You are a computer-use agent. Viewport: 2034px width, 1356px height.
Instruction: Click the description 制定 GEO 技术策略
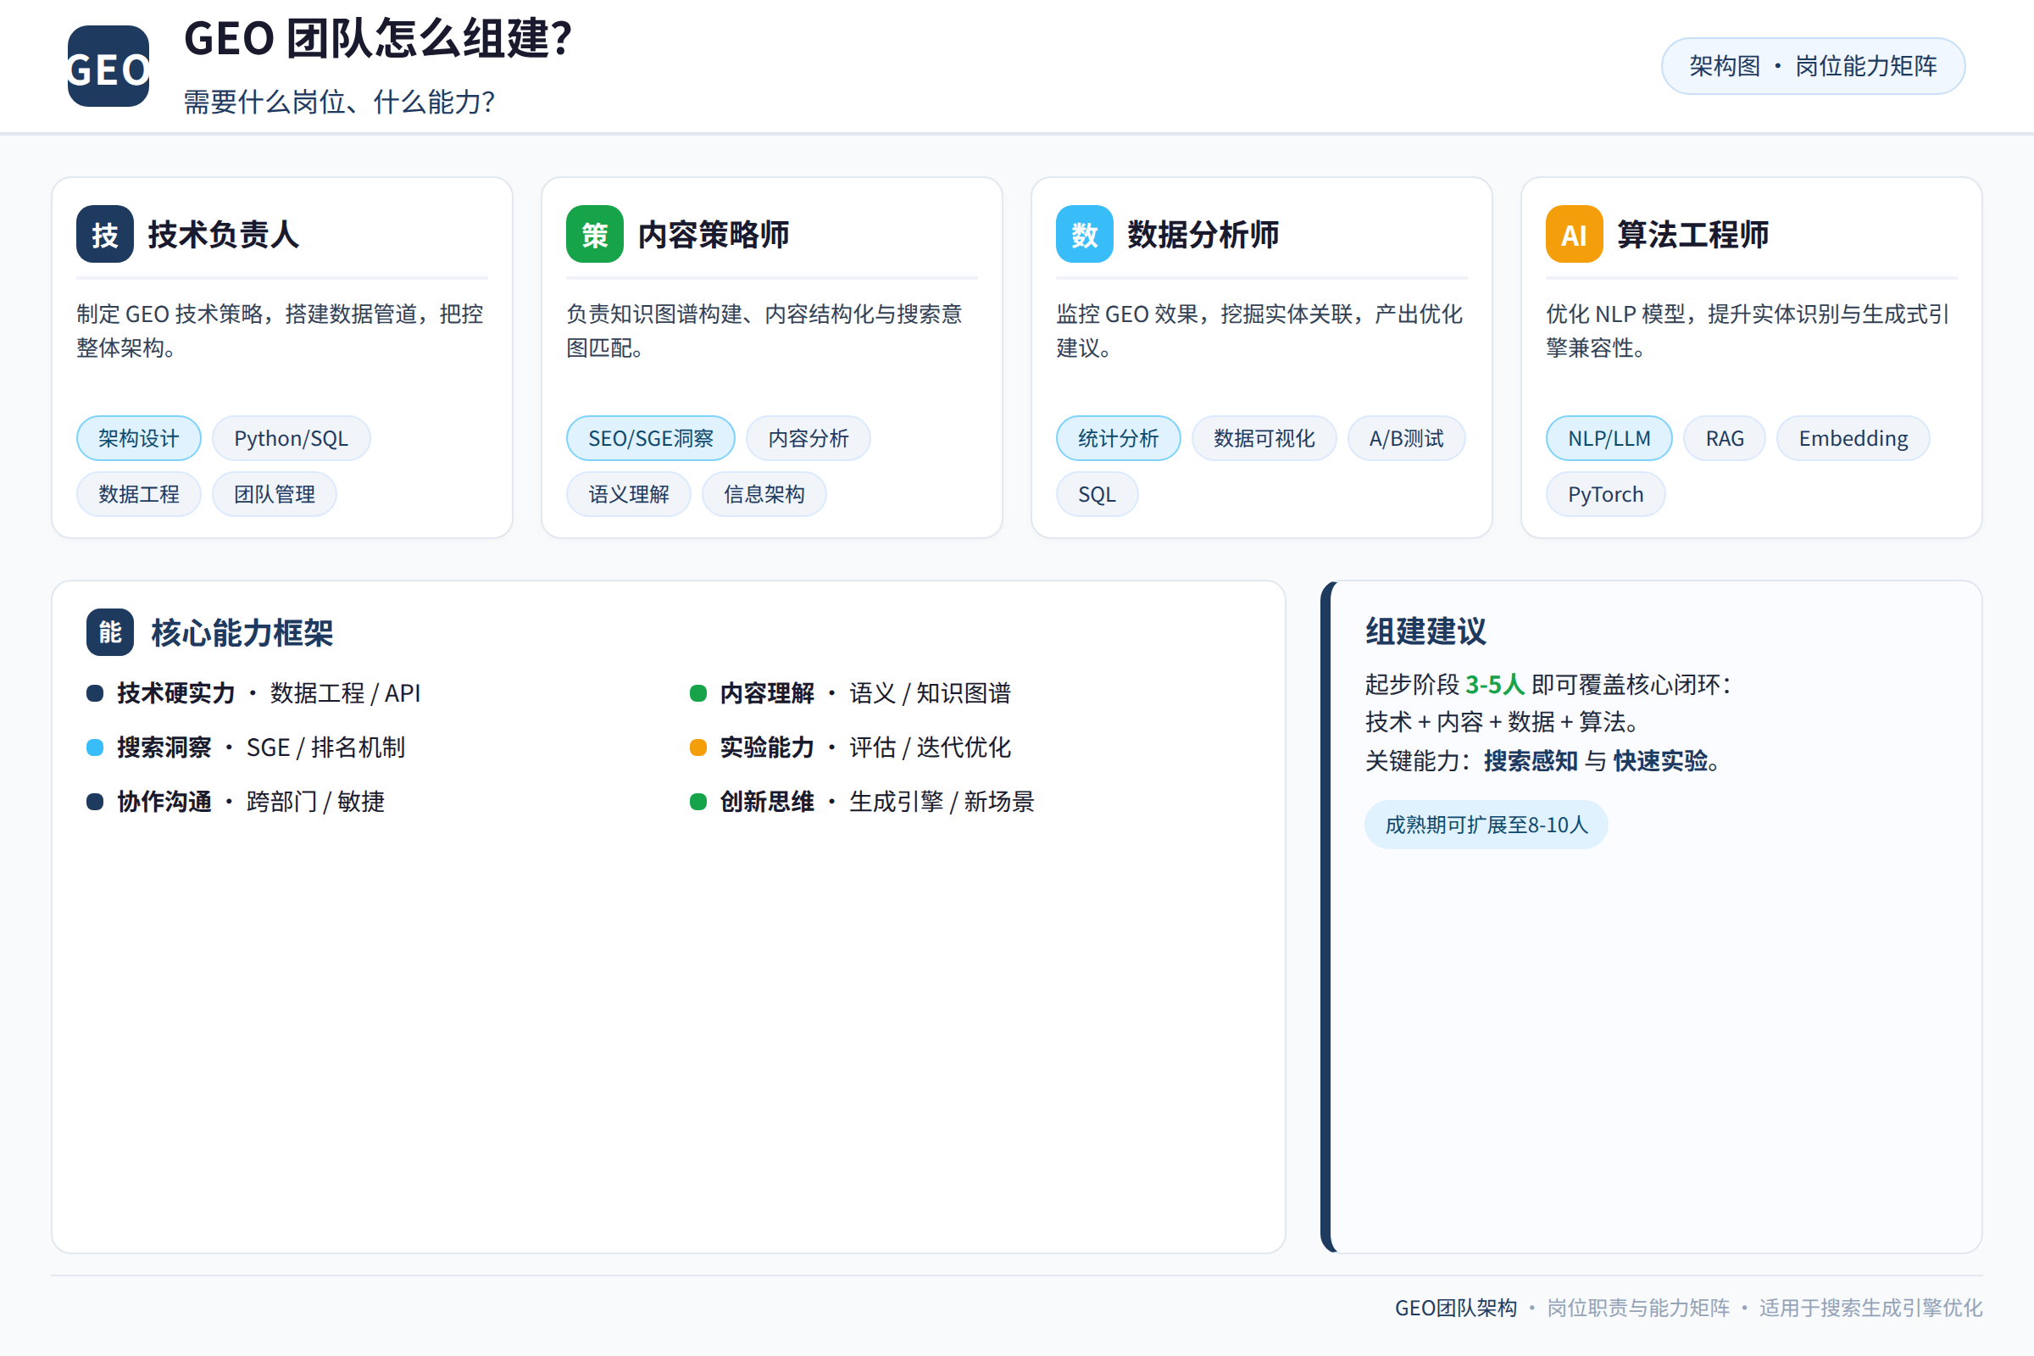(281, 331)
